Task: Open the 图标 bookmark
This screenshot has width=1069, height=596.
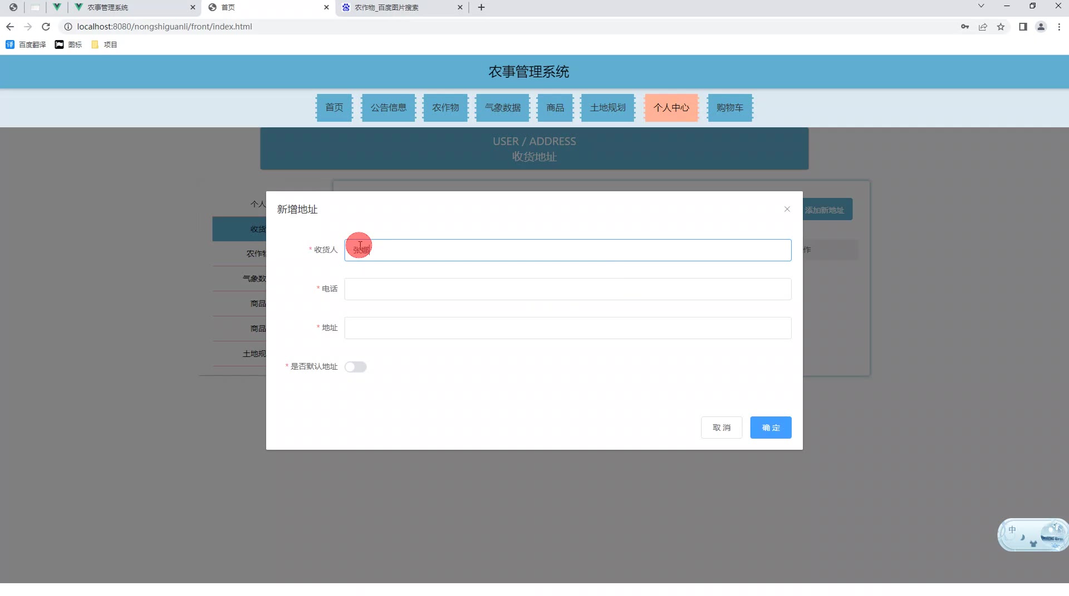Action: [68, 44]
